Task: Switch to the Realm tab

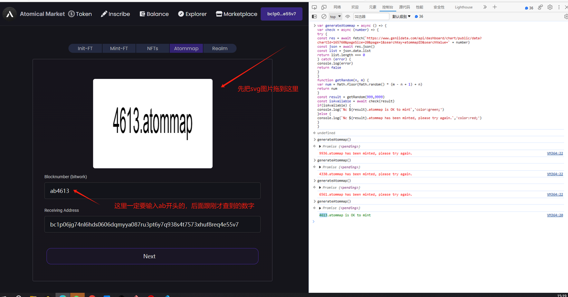Action: click(x=220, y=48)
